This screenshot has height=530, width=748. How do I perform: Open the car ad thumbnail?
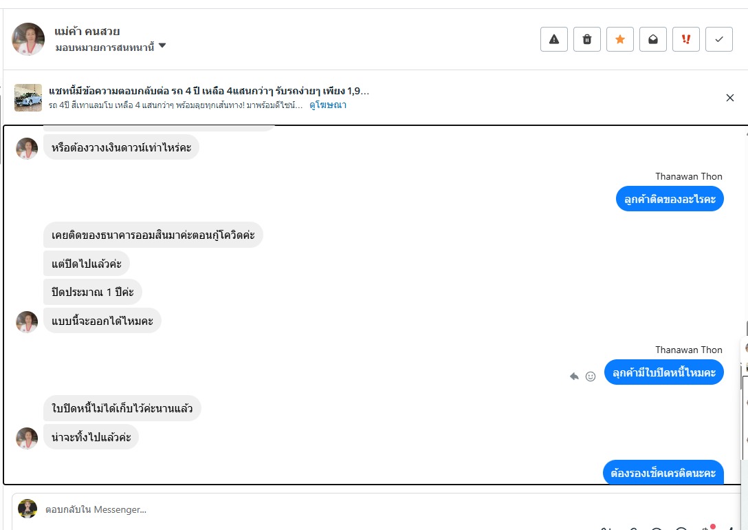point(28,98)
